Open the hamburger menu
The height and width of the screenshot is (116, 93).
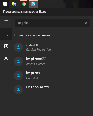(x=6, y=22)
